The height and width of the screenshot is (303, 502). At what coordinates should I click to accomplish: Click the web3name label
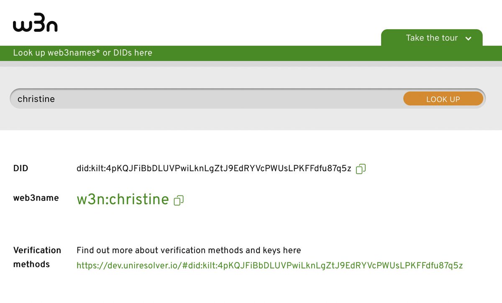click(x=36, y=198)
